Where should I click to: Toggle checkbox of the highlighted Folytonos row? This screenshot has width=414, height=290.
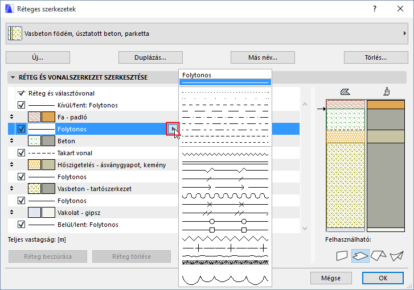(x=21, y=129)
